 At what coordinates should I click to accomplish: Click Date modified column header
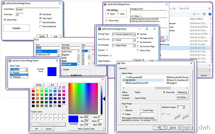196,19
